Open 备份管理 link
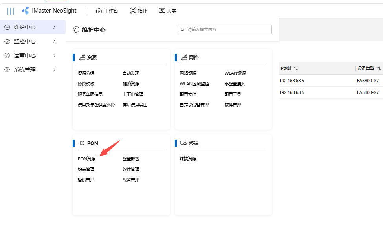The image size is (383, 237). 86,180
